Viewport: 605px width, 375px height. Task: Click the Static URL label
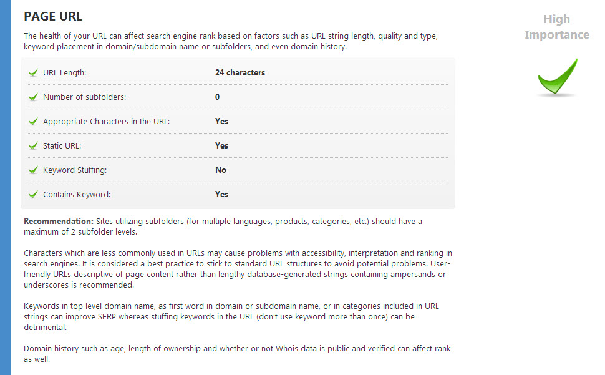(62, 146)
